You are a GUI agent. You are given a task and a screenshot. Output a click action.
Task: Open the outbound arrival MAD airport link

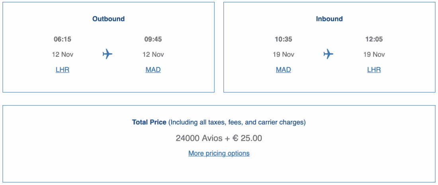pyautogui.click(x=153, y=70)
